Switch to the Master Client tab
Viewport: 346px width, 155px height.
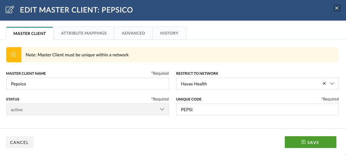point(30,34)
